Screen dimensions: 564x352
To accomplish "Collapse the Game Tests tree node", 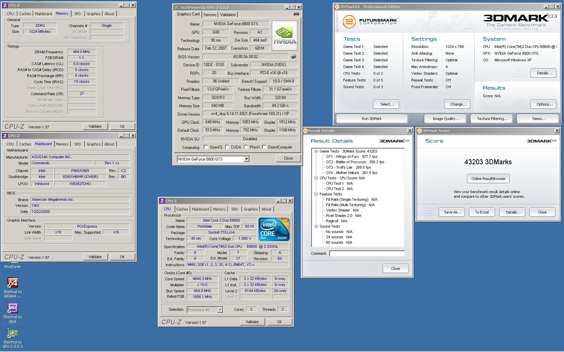I will click(316, 151).
